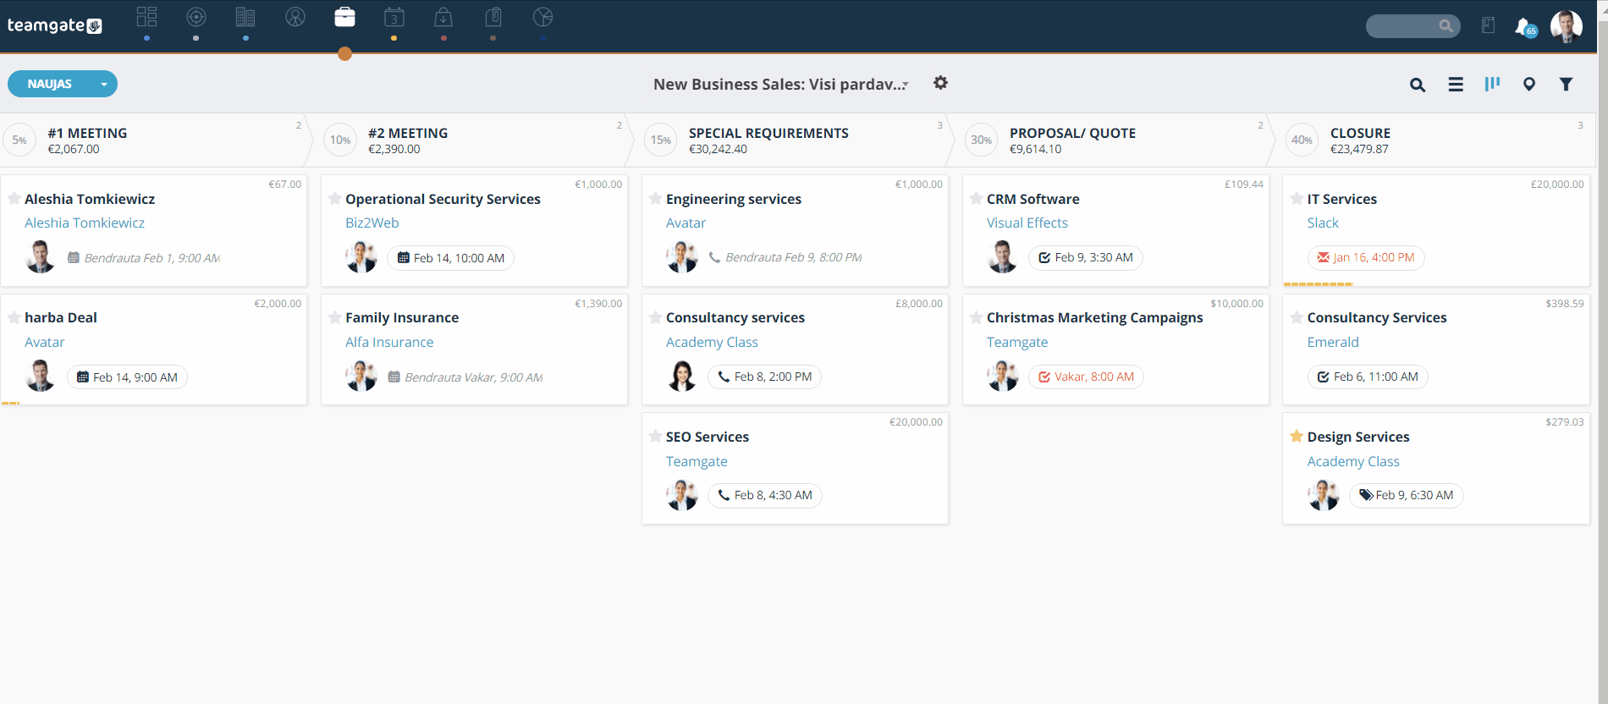Select the #1 MEETING stage header
1608x704 pixels.
pyautogui.click(x=153, y=140)
